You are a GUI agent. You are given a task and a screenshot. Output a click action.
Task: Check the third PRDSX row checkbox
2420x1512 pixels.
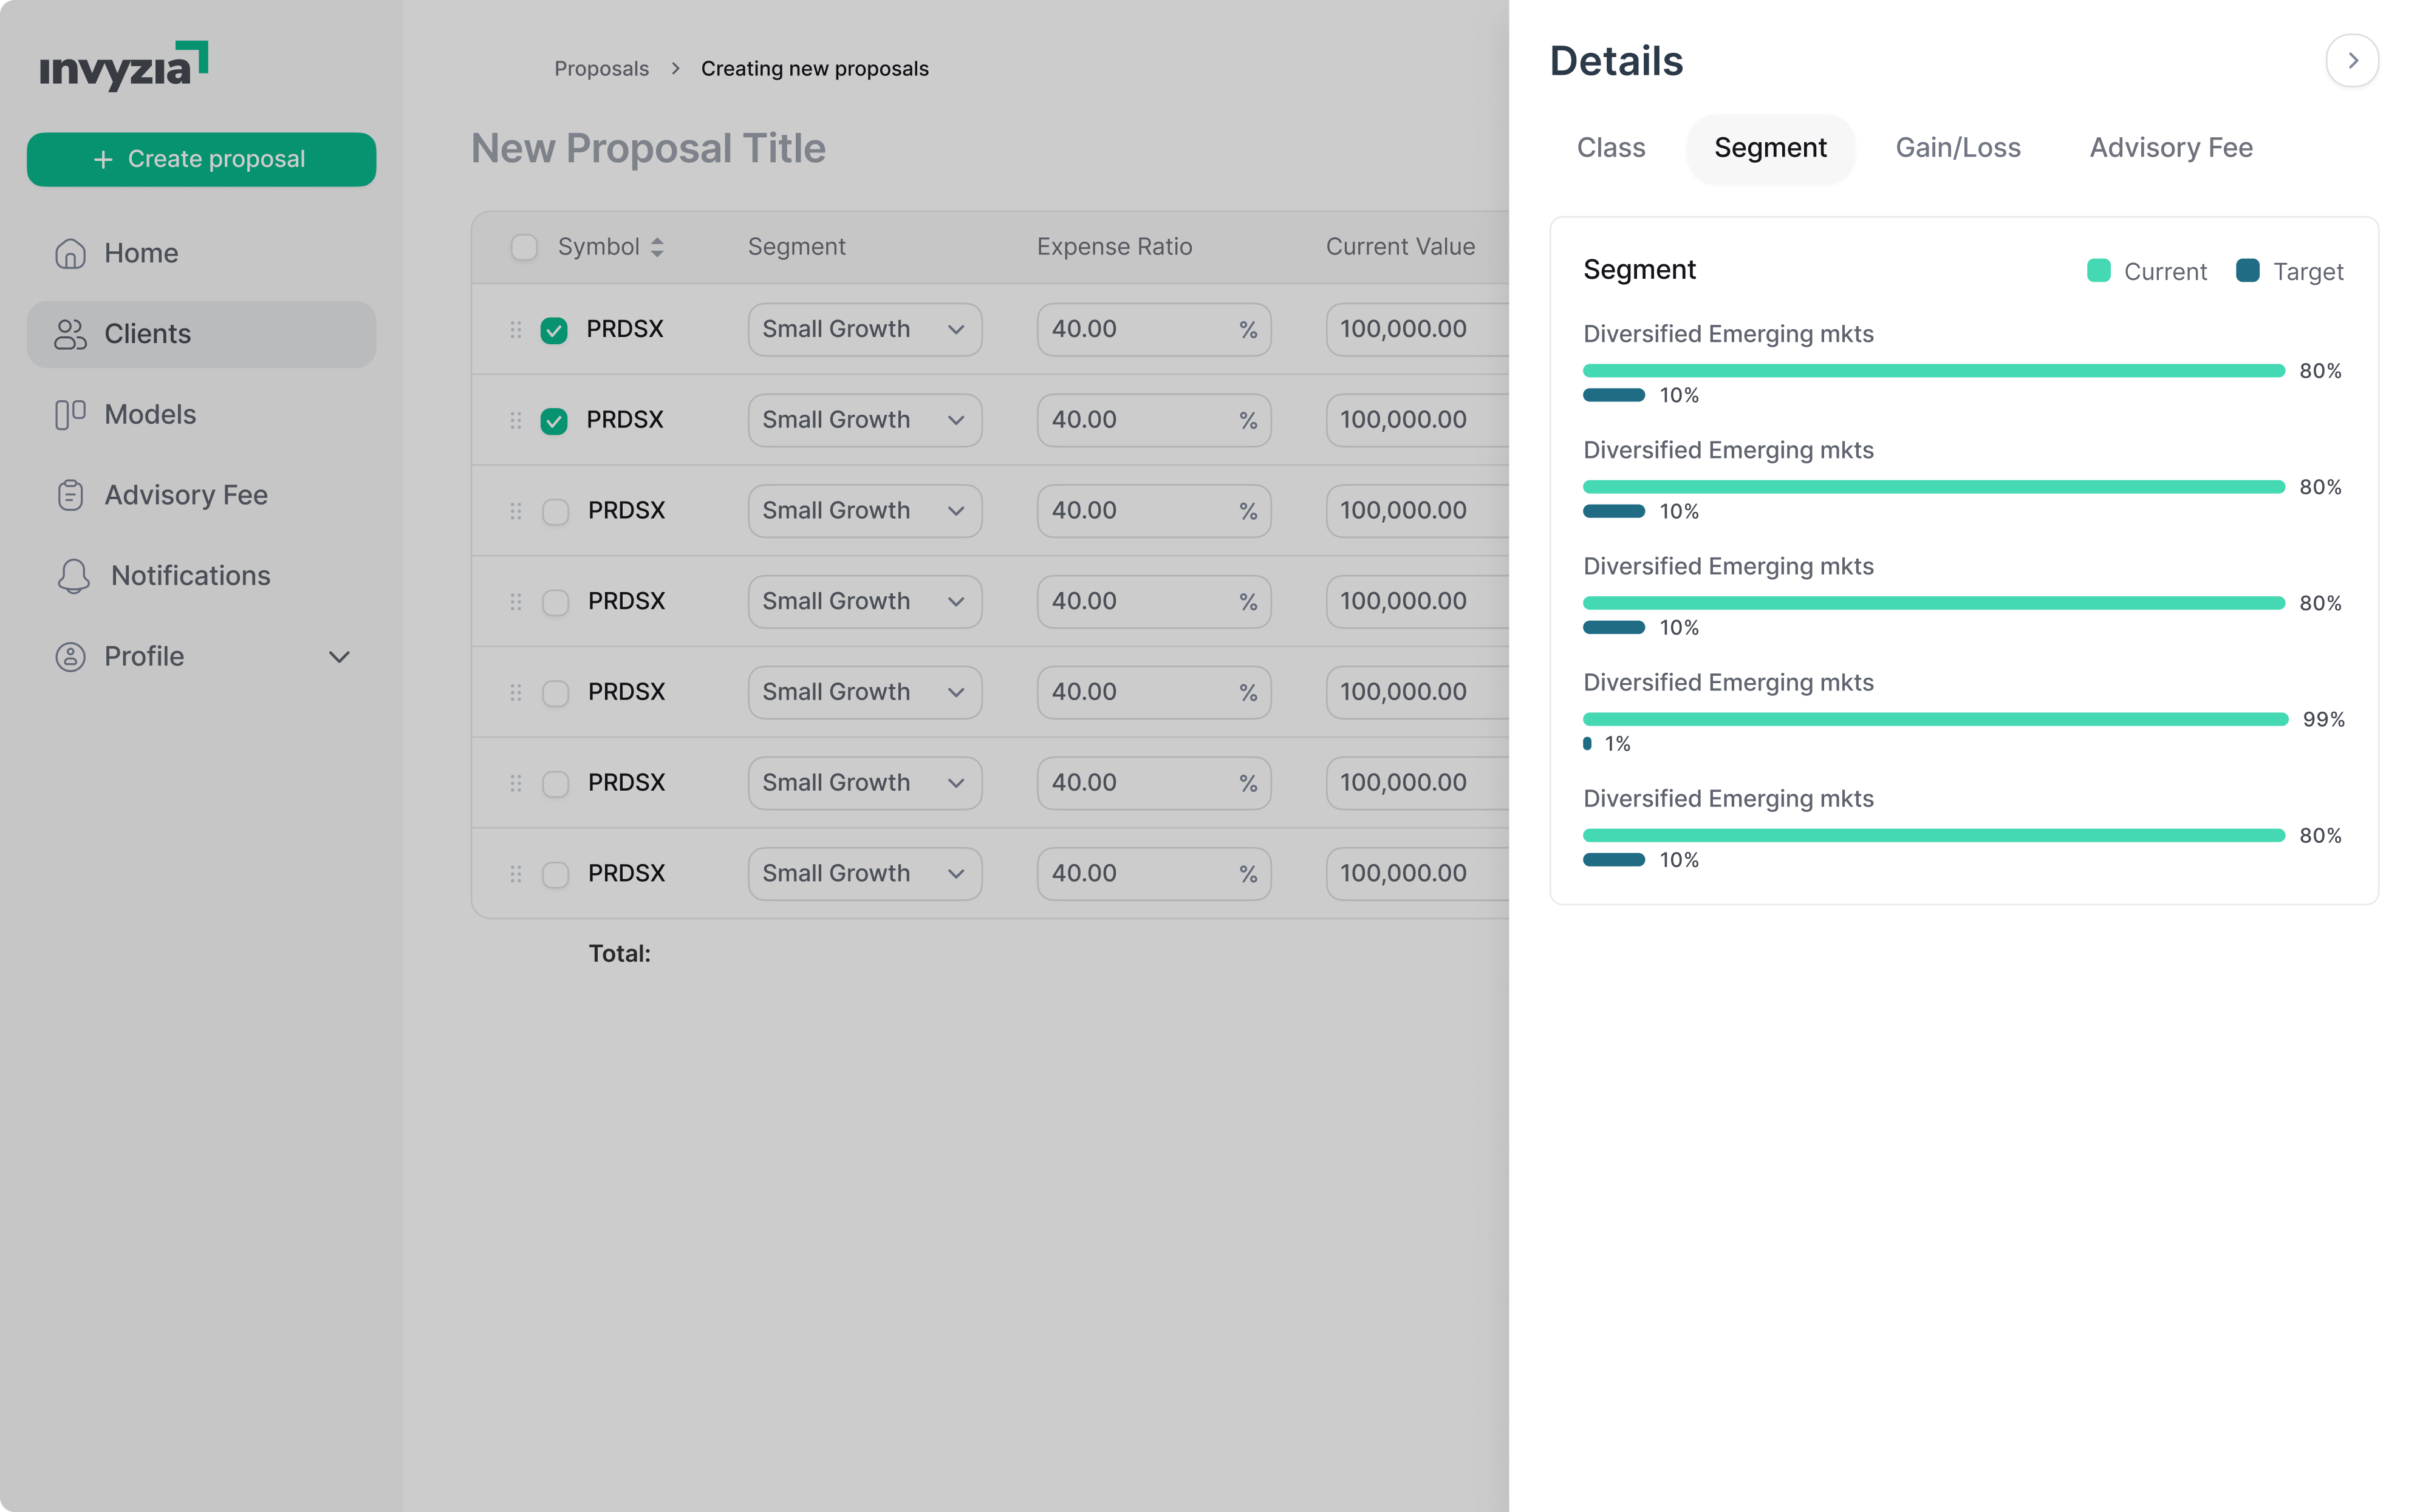(555, 512)
